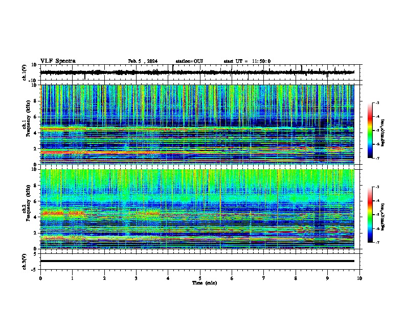Click the "1" tick on time axis
405x312 pixels.
pyautogui.click(x=72, y=278)
